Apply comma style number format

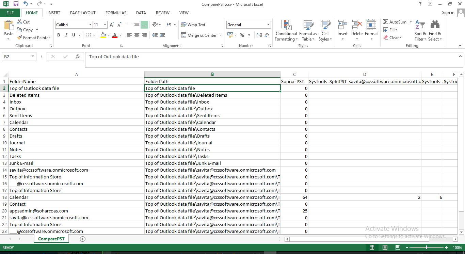click(249, 35)
